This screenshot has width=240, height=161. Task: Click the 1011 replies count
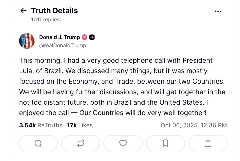(45, 20)
